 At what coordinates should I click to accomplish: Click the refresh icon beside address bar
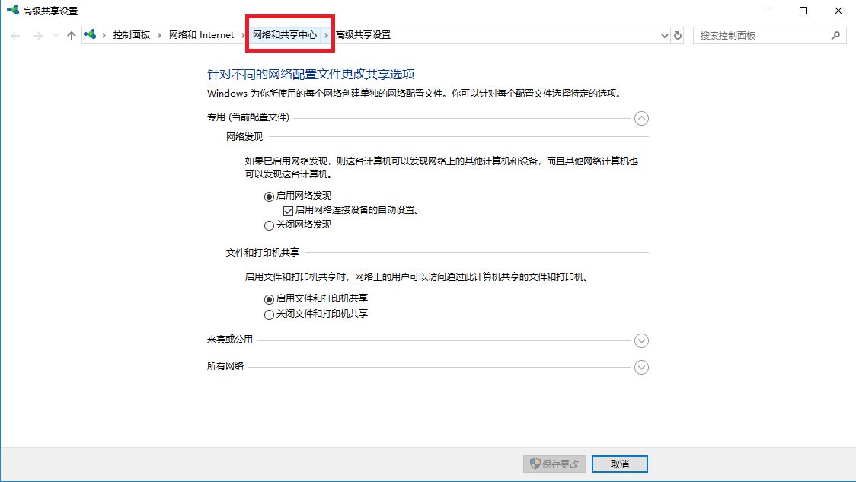tap(678, 36)
